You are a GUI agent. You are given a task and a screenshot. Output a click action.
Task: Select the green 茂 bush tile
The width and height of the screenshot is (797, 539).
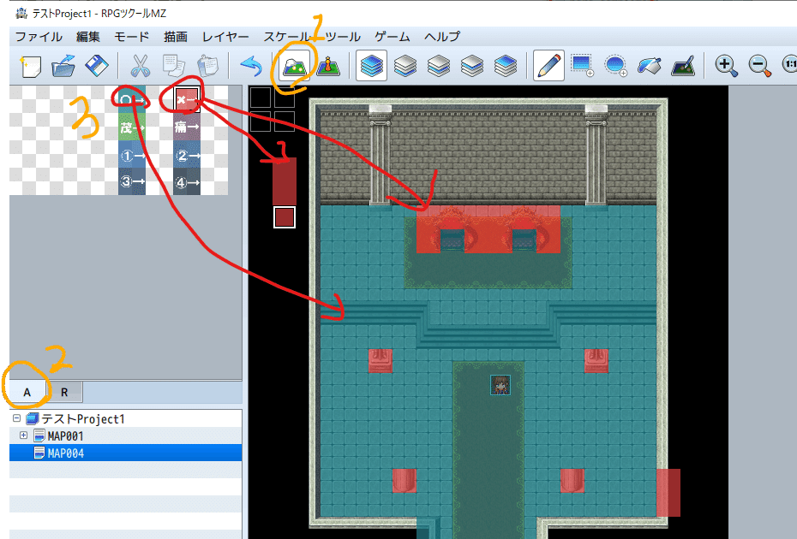point(132,127)
